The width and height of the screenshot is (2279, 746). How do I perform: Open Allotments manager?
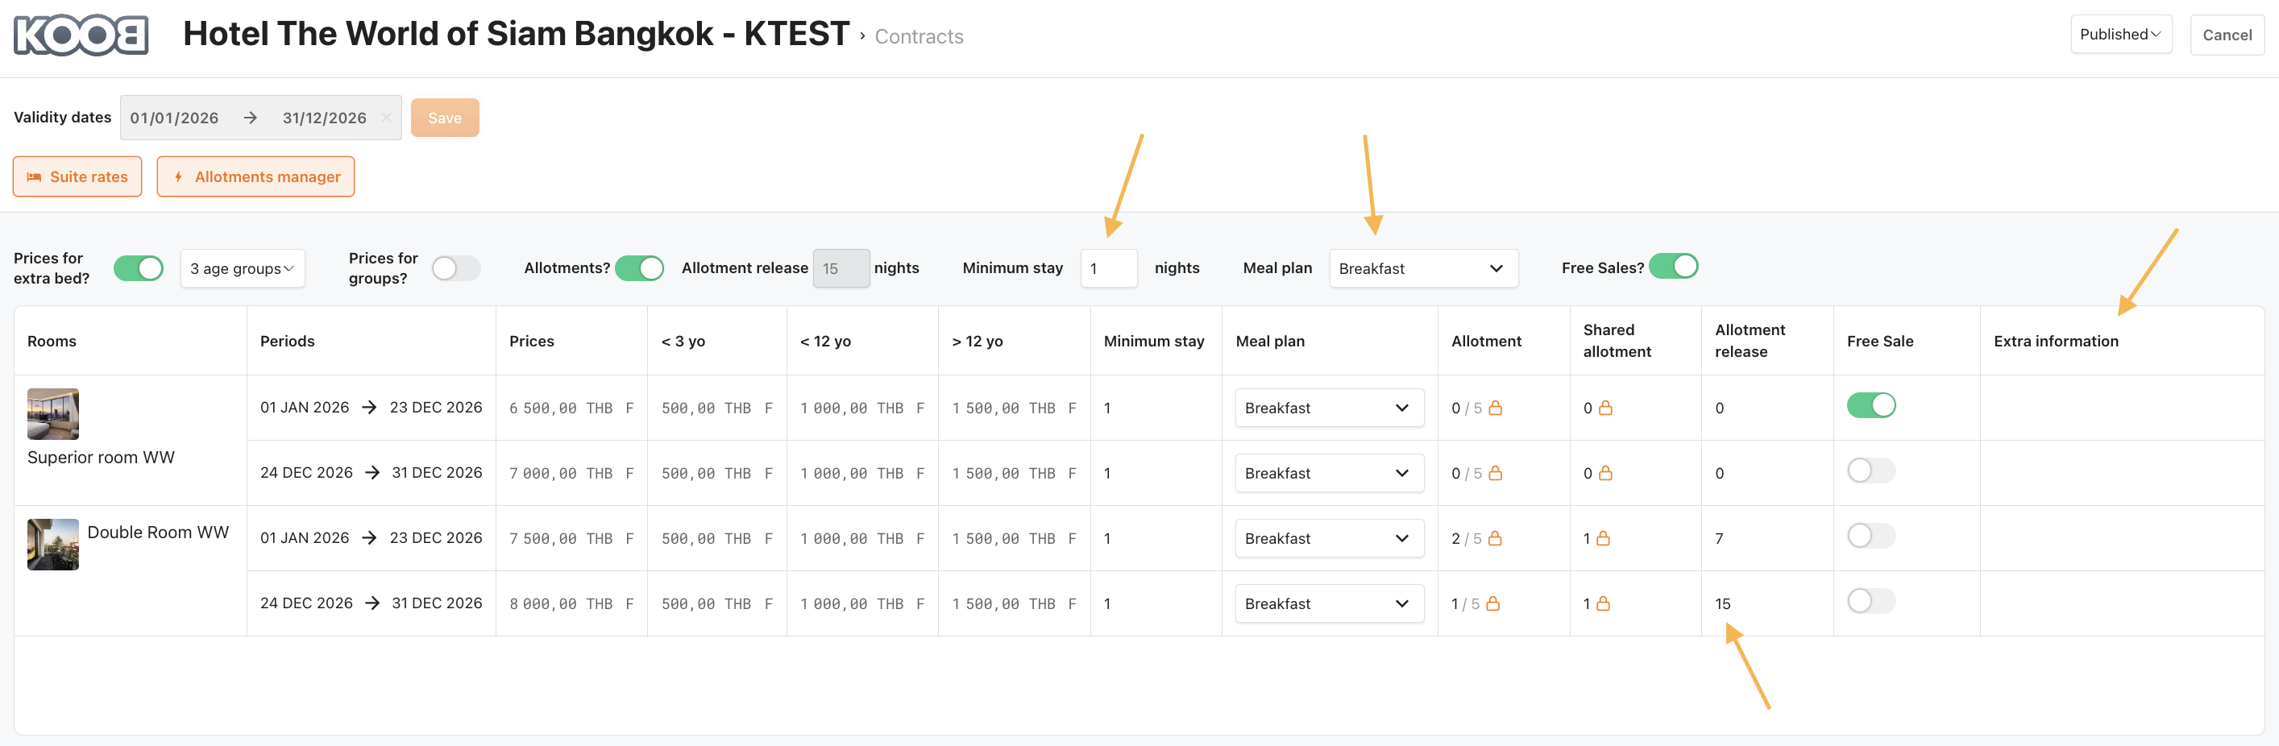point(255,177)
